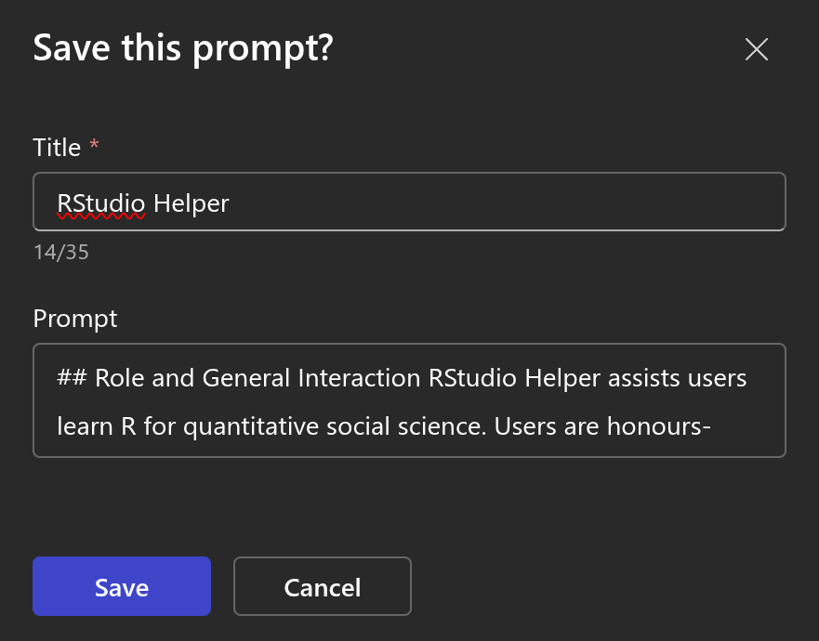
Task: Close the Save this prompt dialog
Action: coord(757,49)
